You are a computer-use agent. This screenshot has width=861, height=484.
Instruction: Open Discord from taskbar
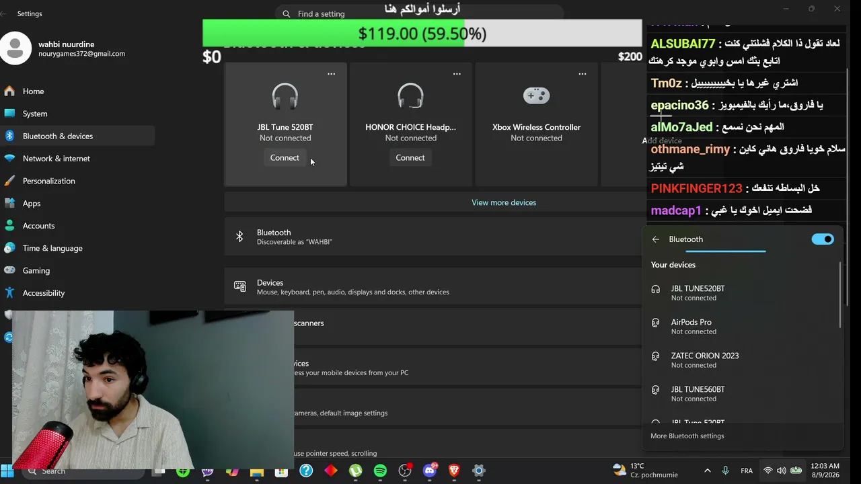(430, 471)
